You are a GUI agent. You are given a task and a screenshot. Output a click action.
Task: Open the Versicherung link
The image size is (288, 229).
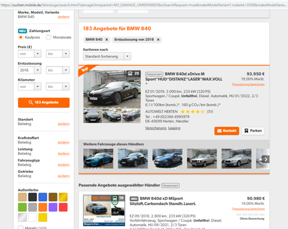156,128
